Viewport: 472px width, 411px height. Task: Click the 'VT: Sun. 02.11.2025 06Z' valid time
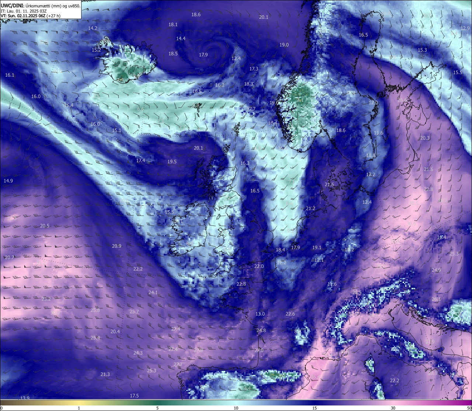tap(22, 16)
